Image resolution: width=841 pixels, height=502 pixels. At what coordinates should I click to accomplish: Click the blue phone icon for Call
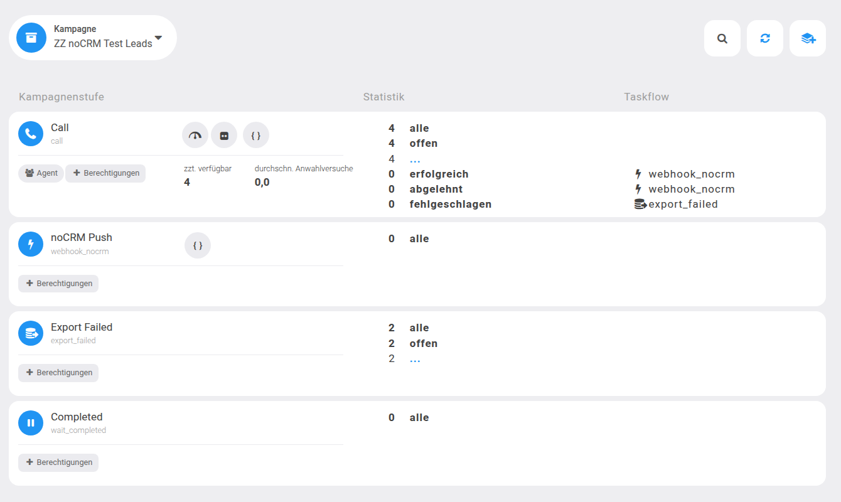coord(31,134)
